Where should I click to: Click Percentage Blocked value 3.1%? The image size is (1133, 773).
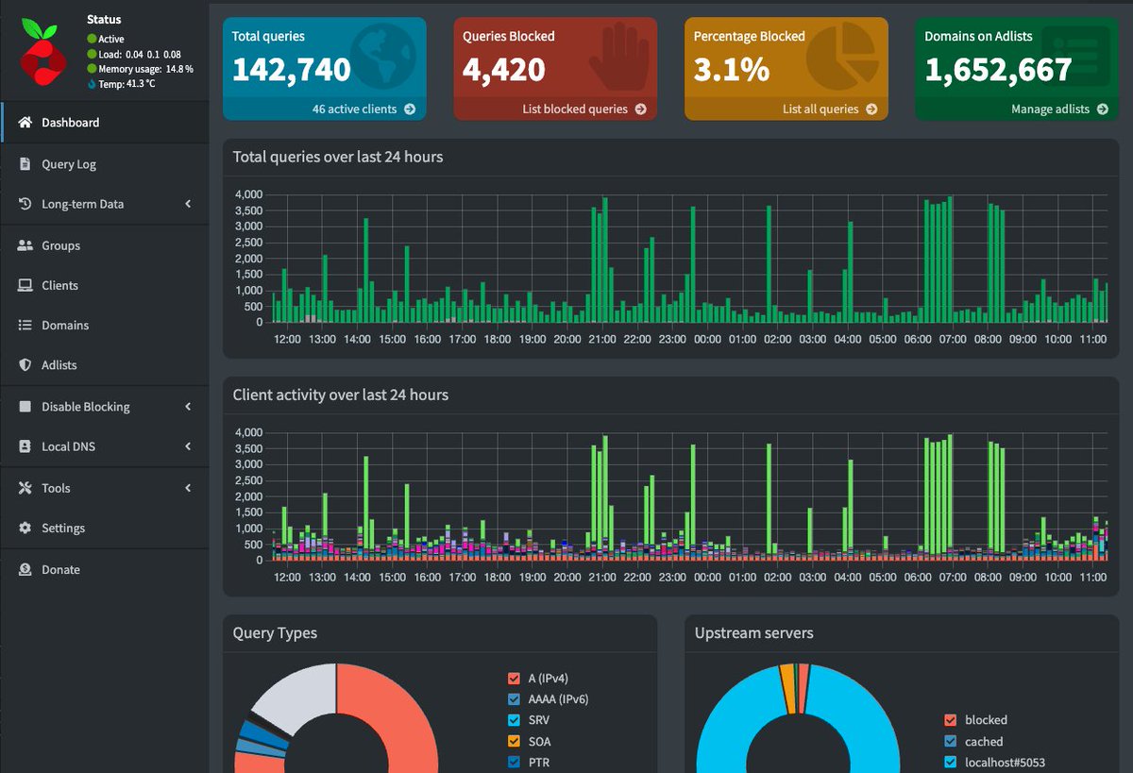click(x=732, y=70)
